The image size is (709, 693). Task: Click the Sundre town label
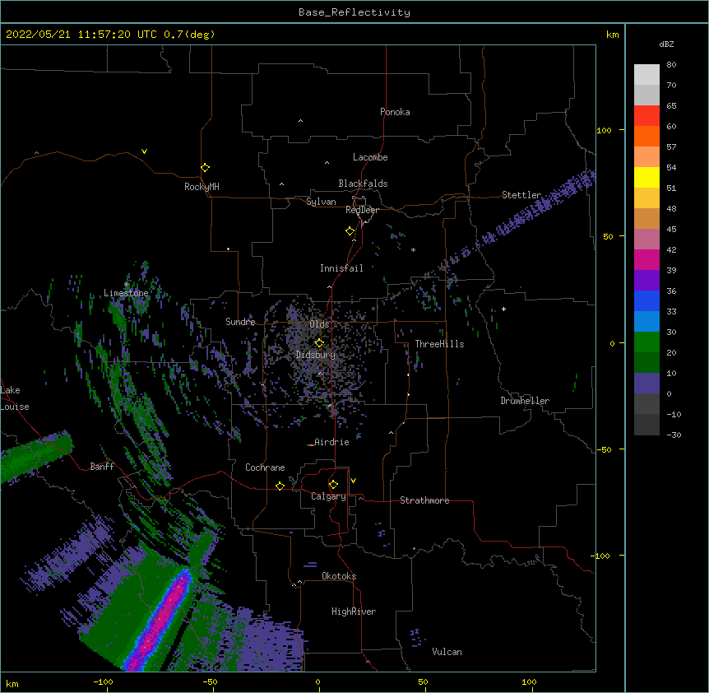pos(240,322)
